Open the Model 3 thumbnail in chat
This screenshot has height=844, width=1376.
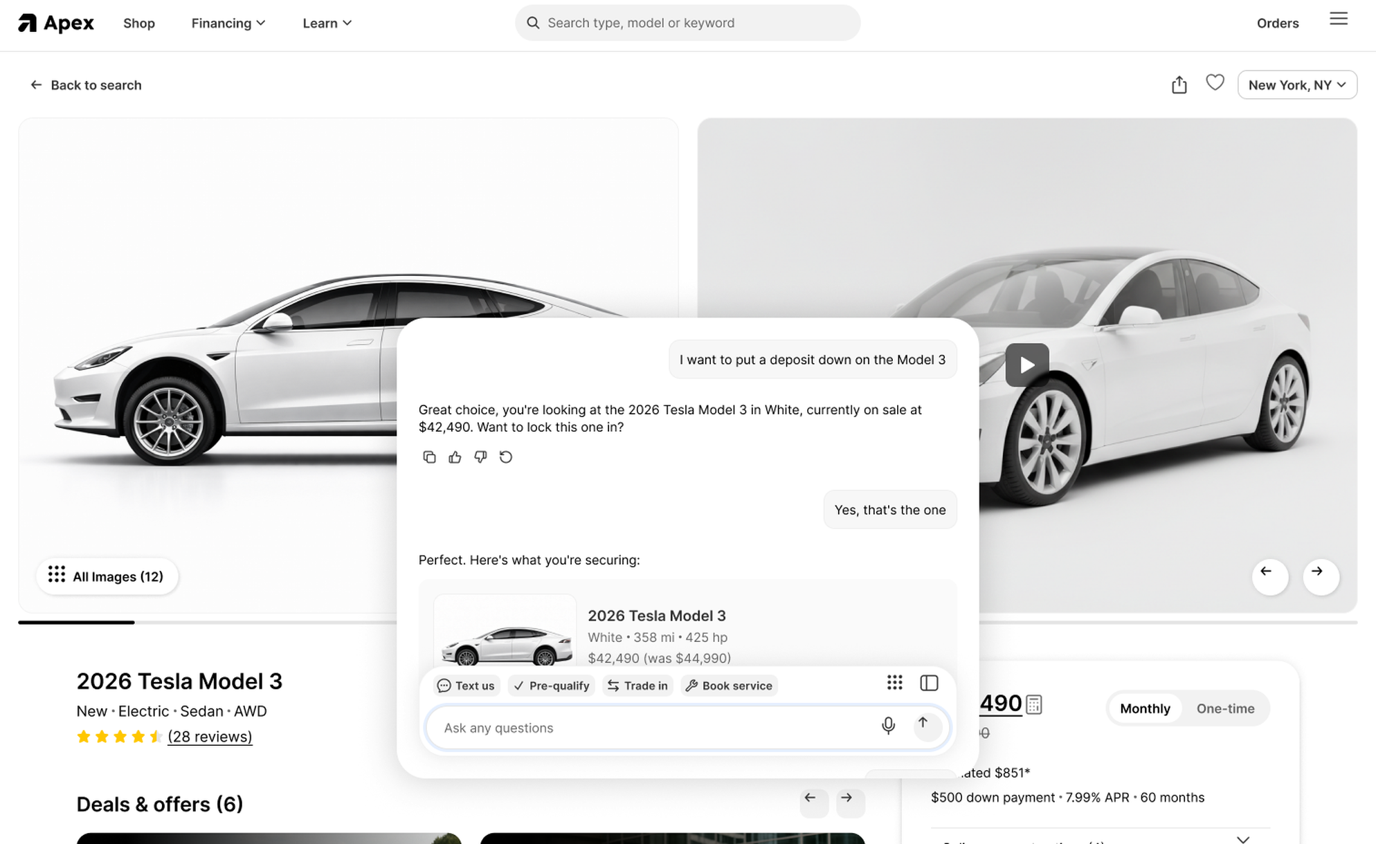coord(505,631)
